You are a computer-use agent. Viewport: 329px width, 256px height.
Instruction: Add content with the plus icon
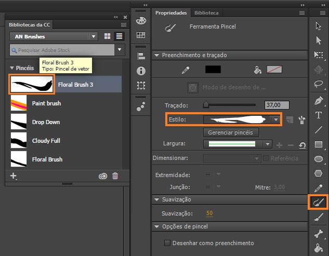(x=14, y=176)
